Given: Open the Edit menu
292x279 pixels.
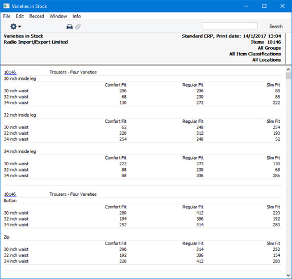Looking at the screenshot, I should [x=20, y=16].
